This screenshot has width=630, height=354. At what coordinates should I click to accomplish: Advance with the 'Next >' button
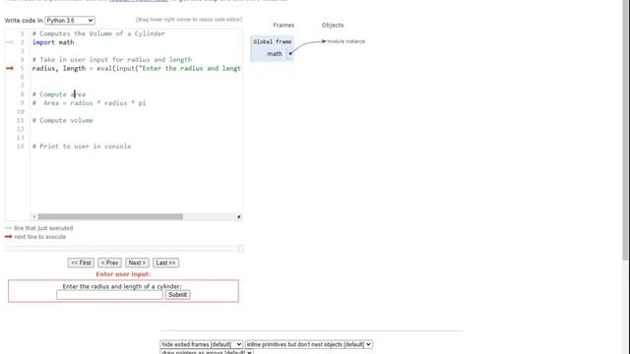(137, 263)
